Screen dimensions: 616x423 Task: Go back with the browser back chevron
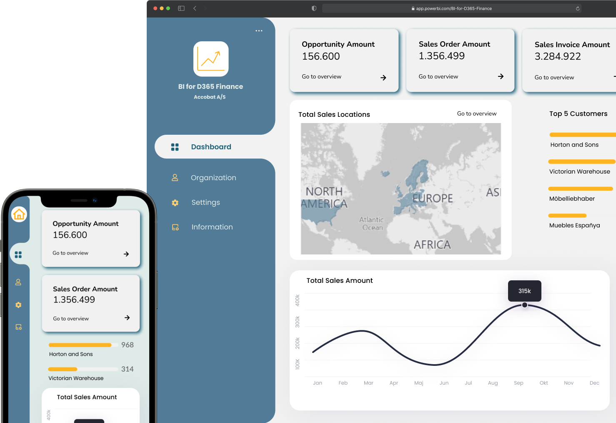click(195, 8)
